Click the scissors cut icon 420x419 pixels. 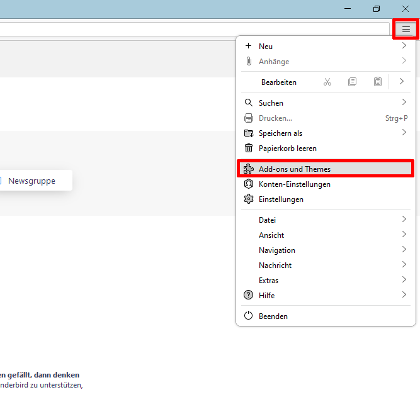(x=327, y=82)
